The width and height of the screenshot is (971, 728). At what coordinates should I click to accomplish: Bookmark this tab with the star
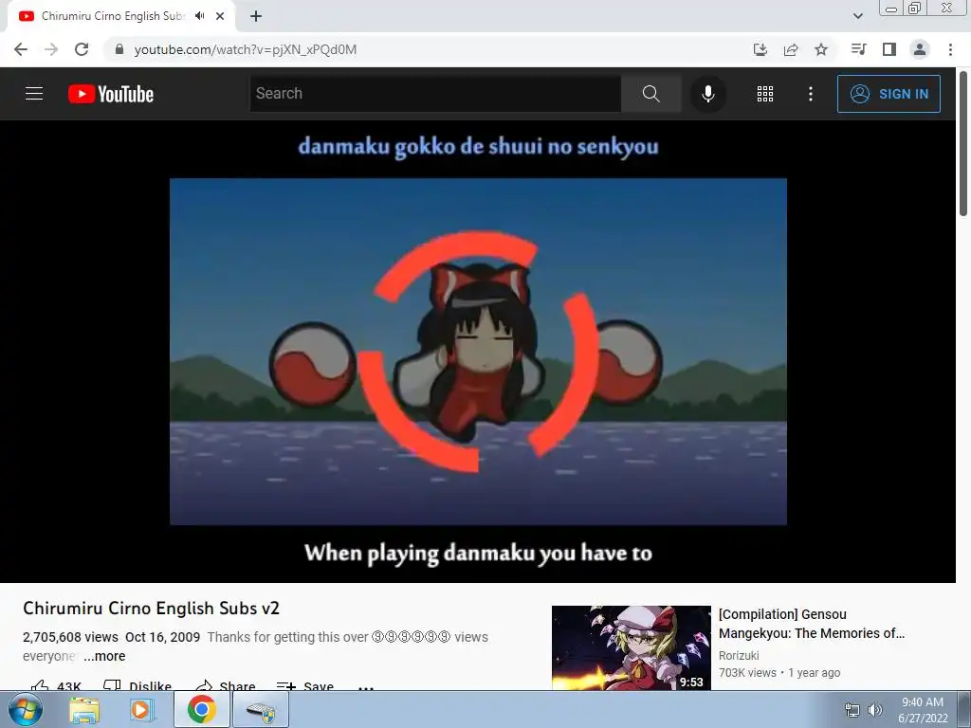point(821,49)
